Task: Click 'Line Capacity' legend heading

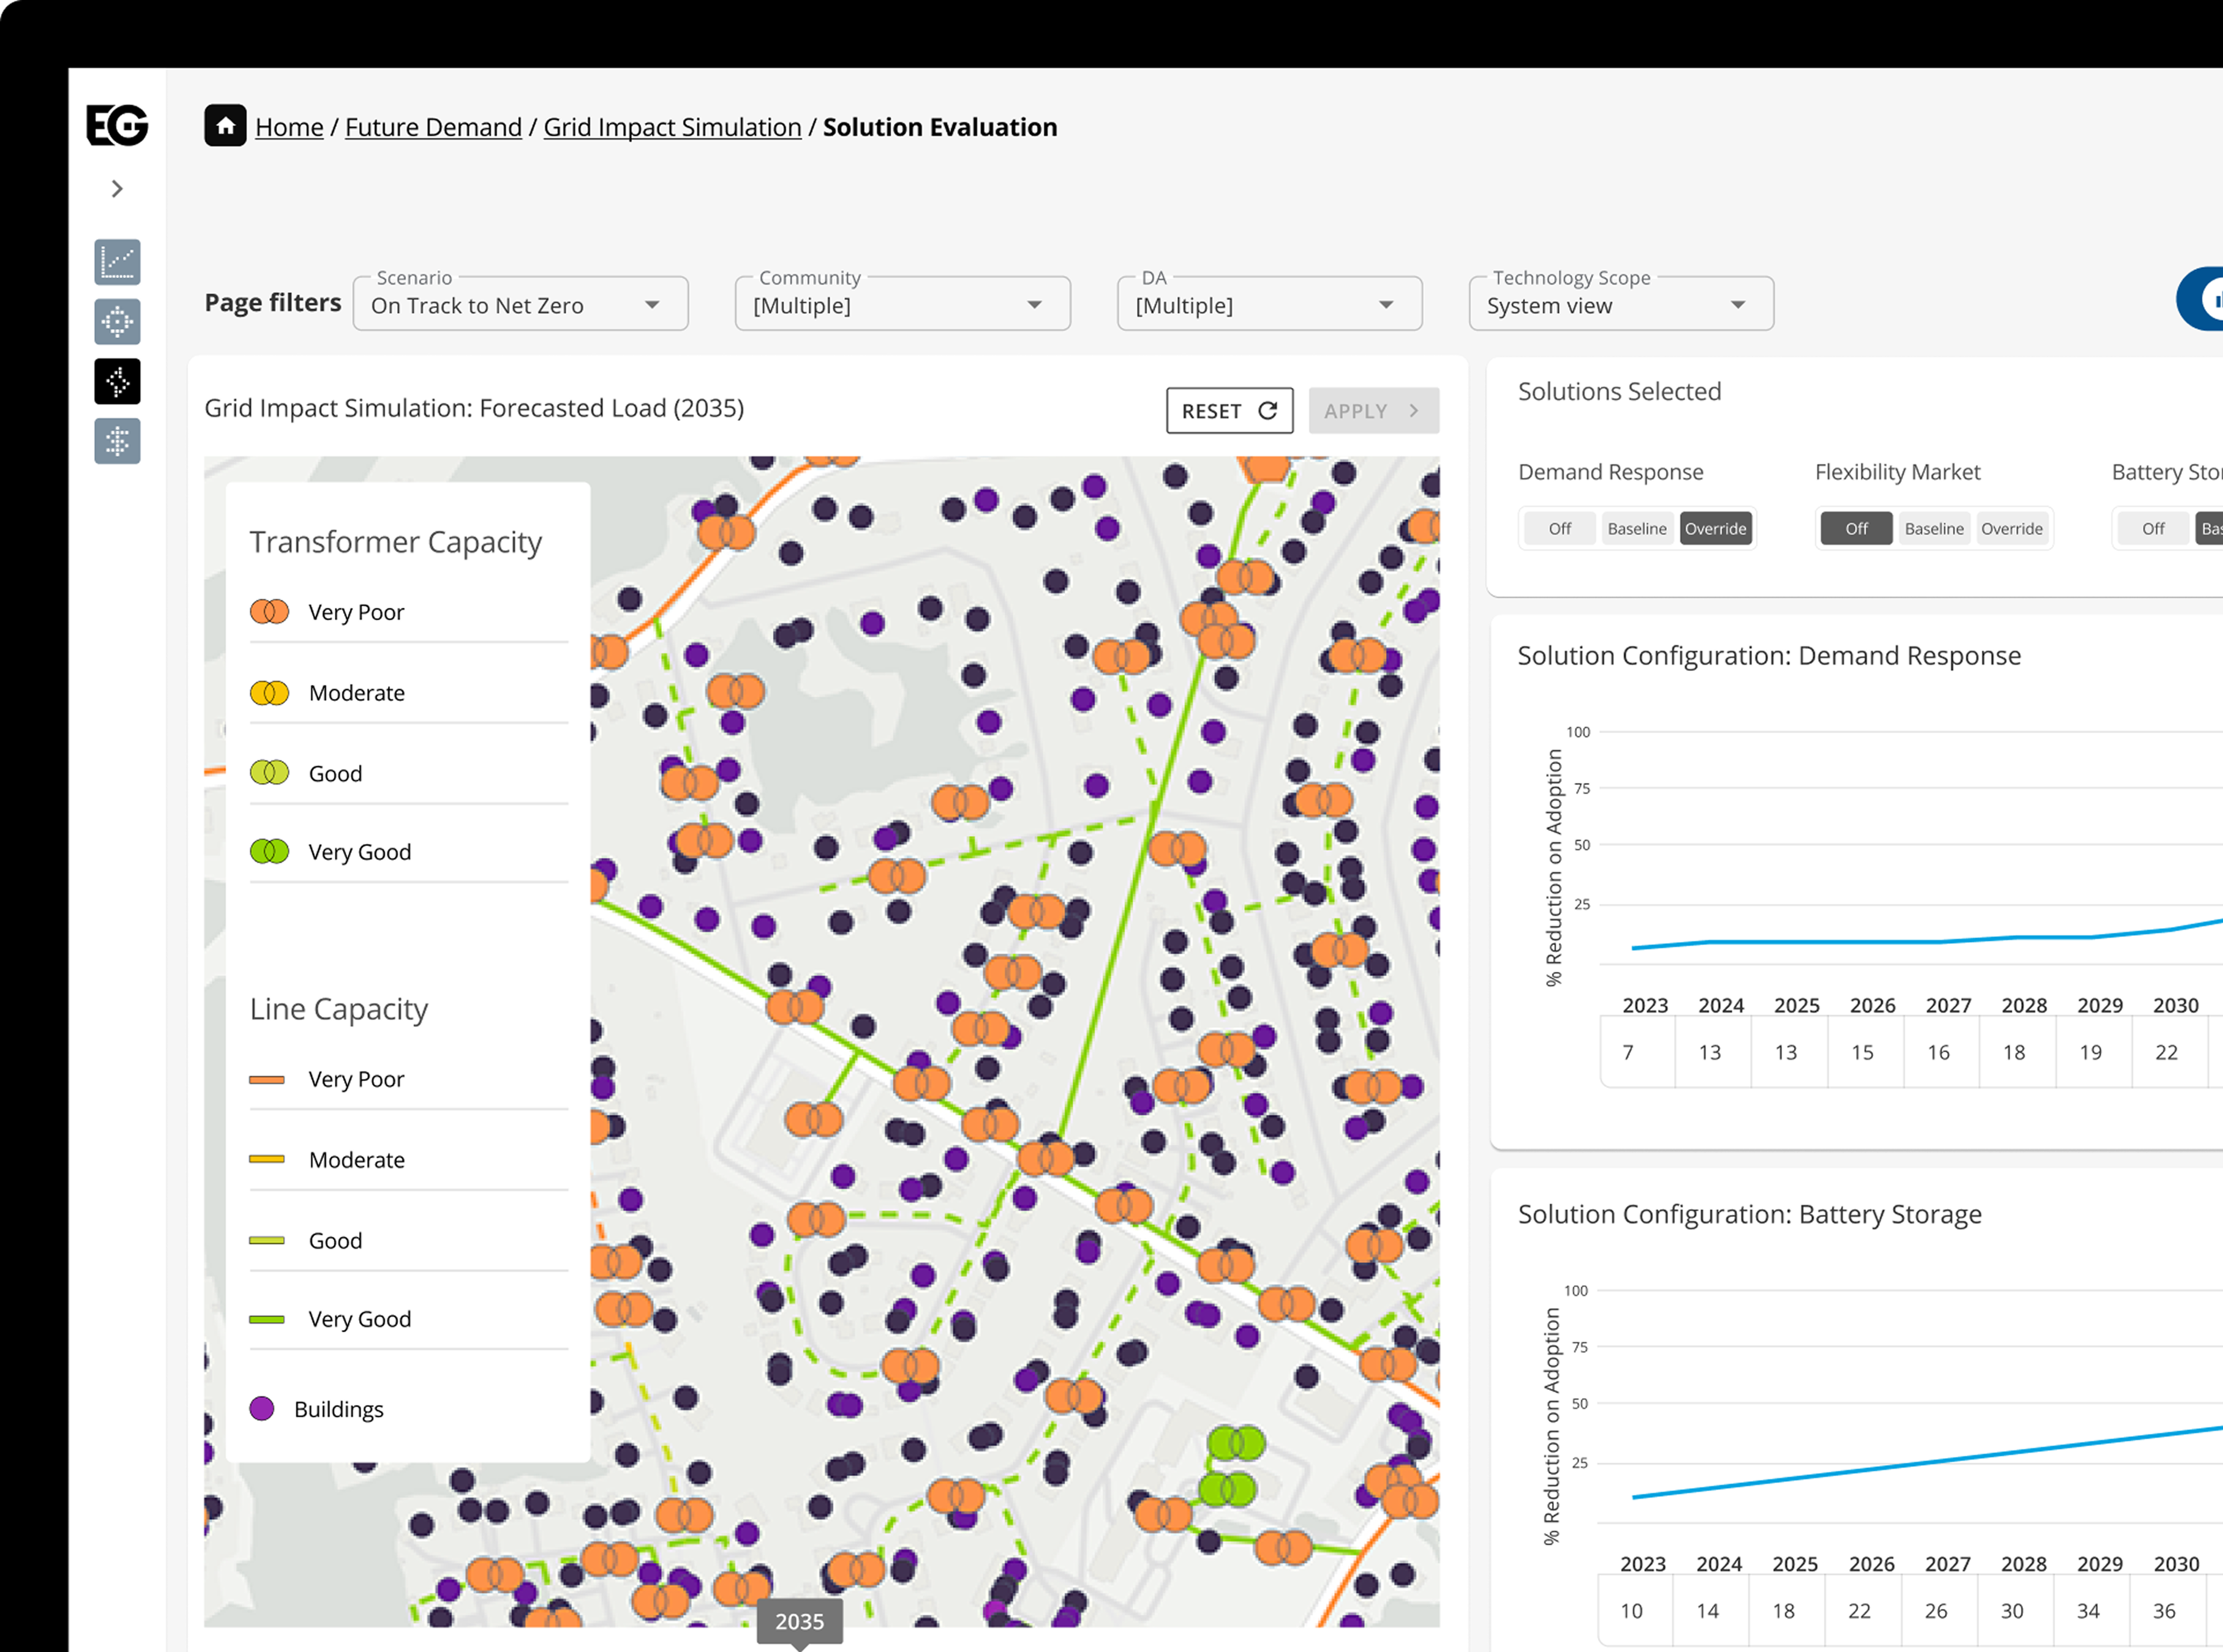Action: (338, 1009)
